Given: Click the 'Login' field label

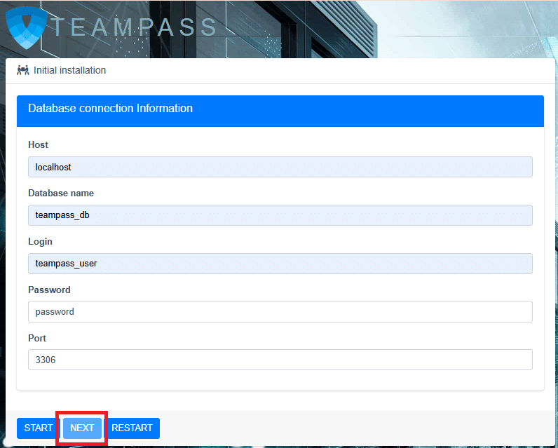Looking at the screenshot, I should pyautogui.click(x=40, y=242).
